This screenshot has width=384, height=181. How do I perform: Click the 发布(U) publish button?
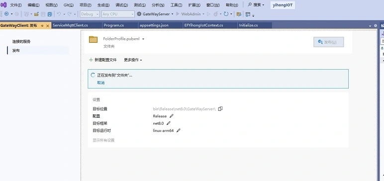coord(329,42)
